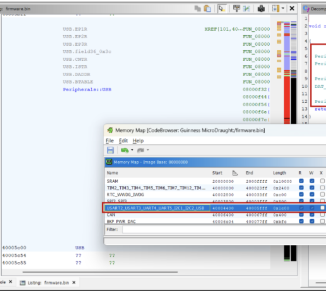Uncheck Write permission for RTC_WWDG_IWDG block
The height and width of the screenshot is (292, 326).
click(312, 194)
